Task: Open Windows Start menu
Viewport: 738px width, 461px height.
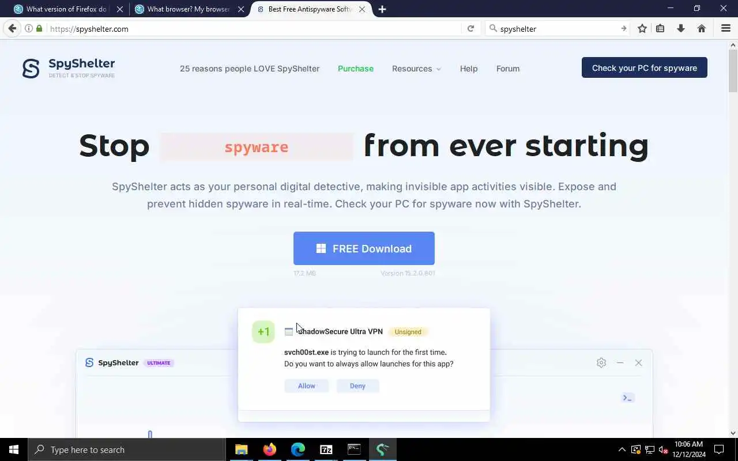Action: pyautogui.click(x=14, y=449)
